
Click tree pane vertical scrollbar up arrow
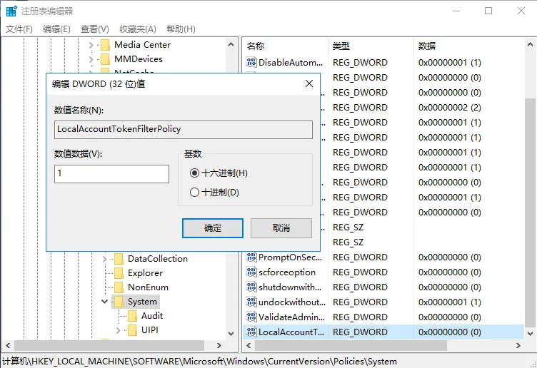tap(231, 44)
